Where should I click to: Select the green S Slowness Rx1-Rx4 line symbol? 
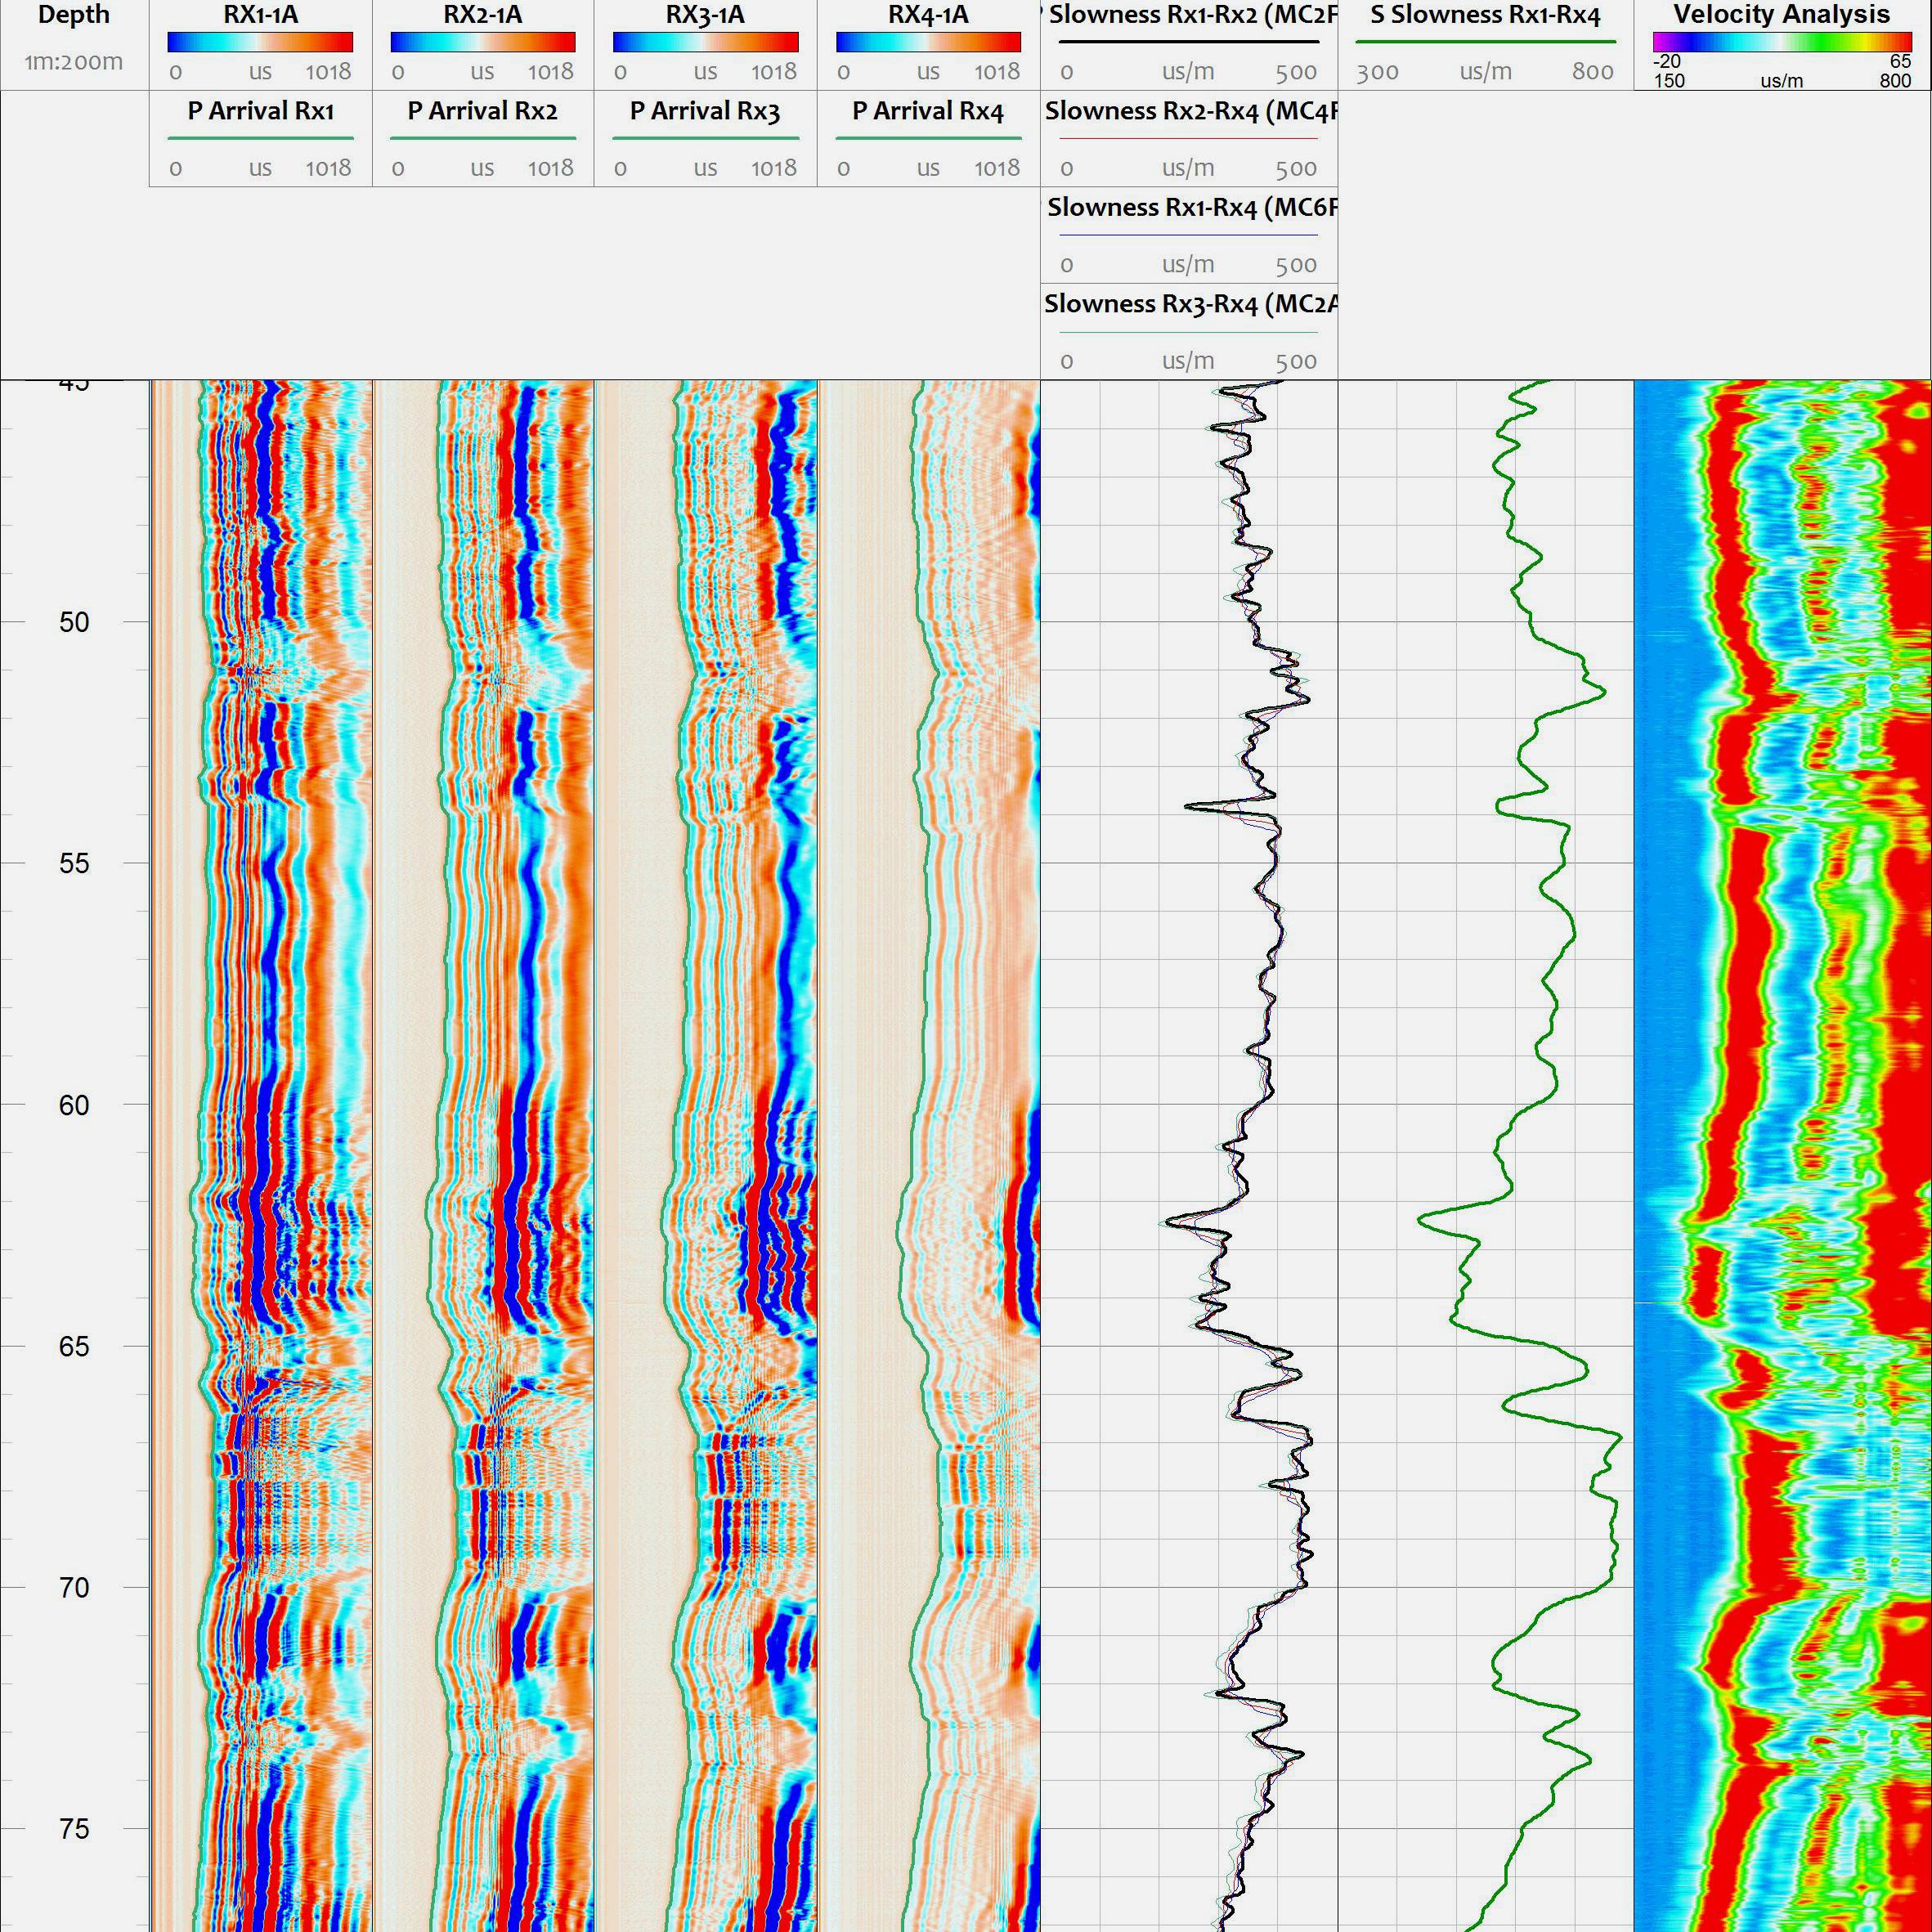click(1487, 43)
